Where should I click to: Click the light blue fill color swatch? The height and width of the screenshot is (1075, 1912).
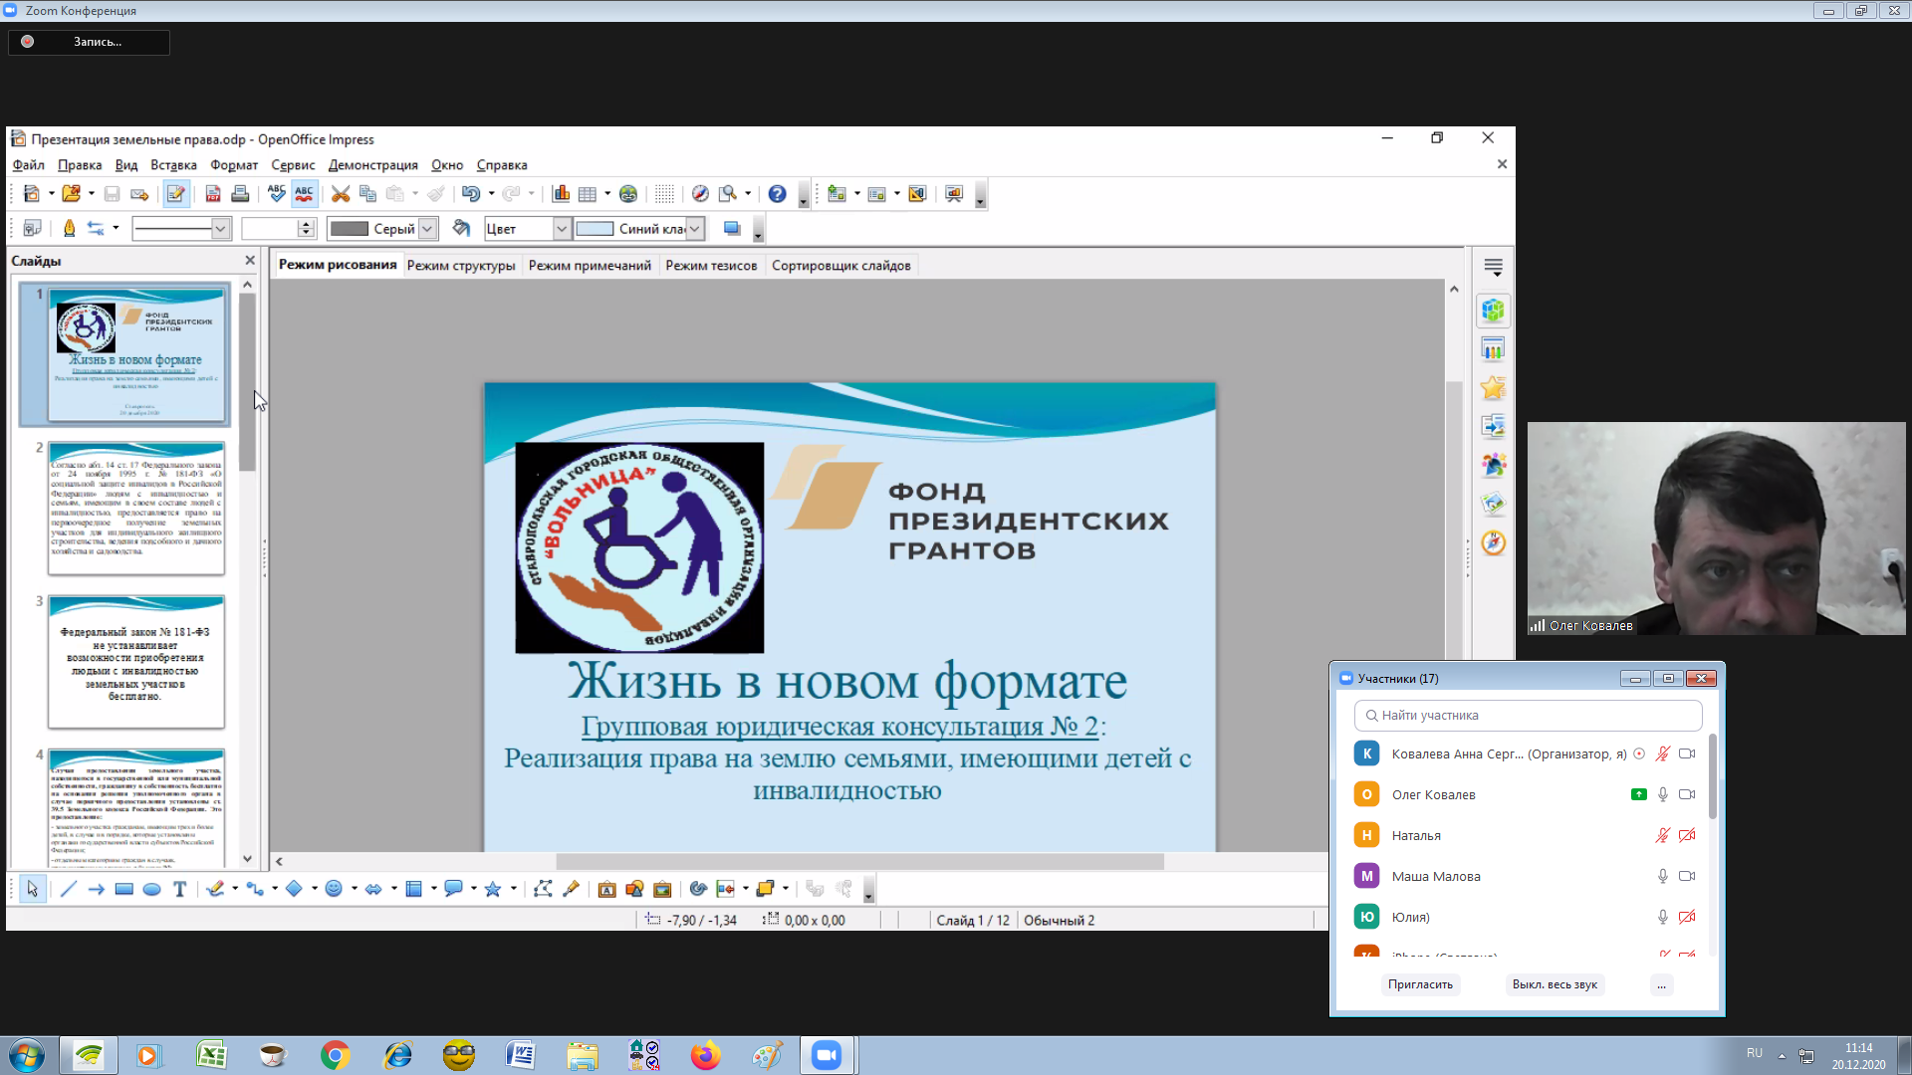pyautogui.click(x=595, y=229)
